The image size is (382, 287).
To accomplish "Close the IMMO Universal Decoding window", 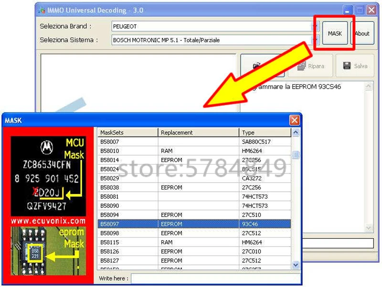I will [x=371, y=10].
